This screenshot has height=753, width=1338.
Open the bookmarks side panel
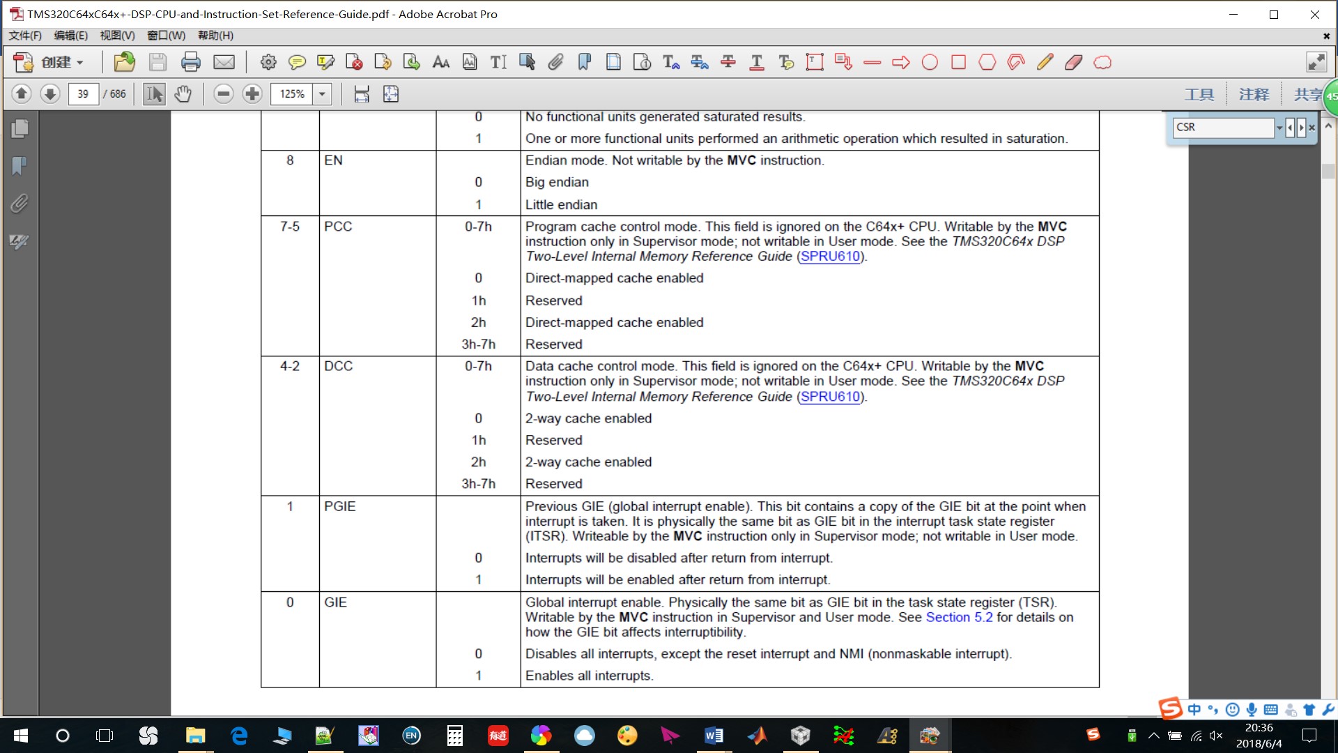pos(20,166)
